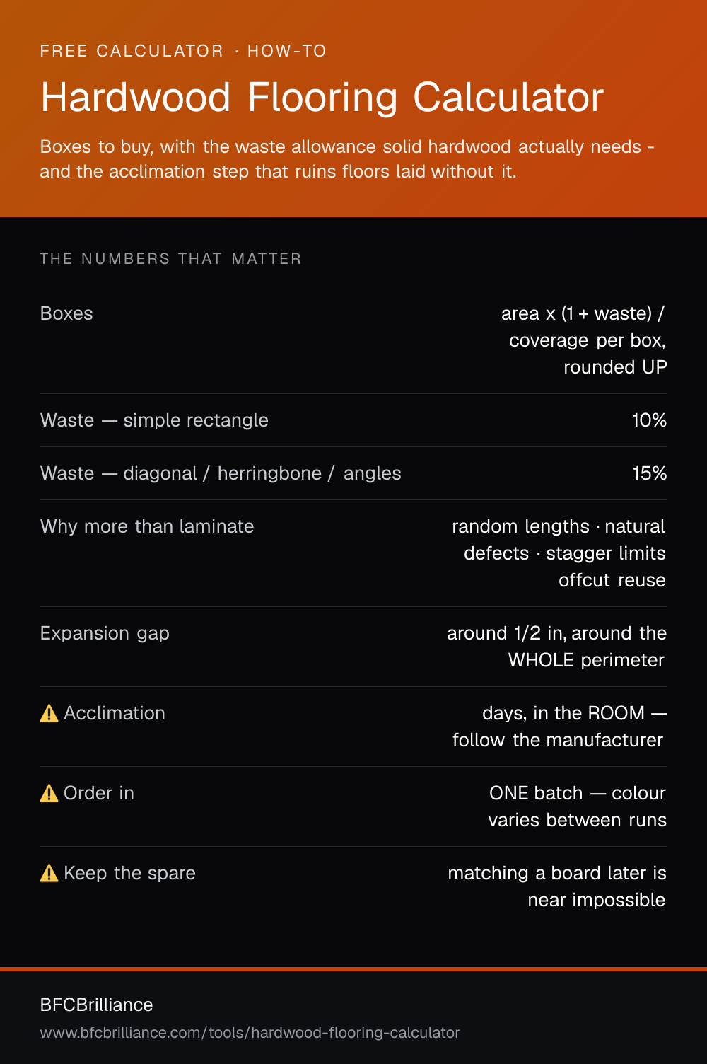Select the Boxes row label
This screenshot has width=707, height=1064.
click(x=66, y=313)
